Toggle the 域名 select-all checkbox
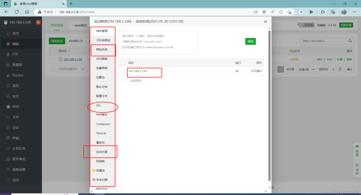 click(123, 62)
